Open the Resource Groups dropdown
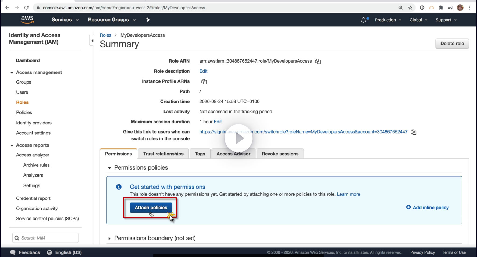This screenshot has height=257, width=477. [112, 20]
